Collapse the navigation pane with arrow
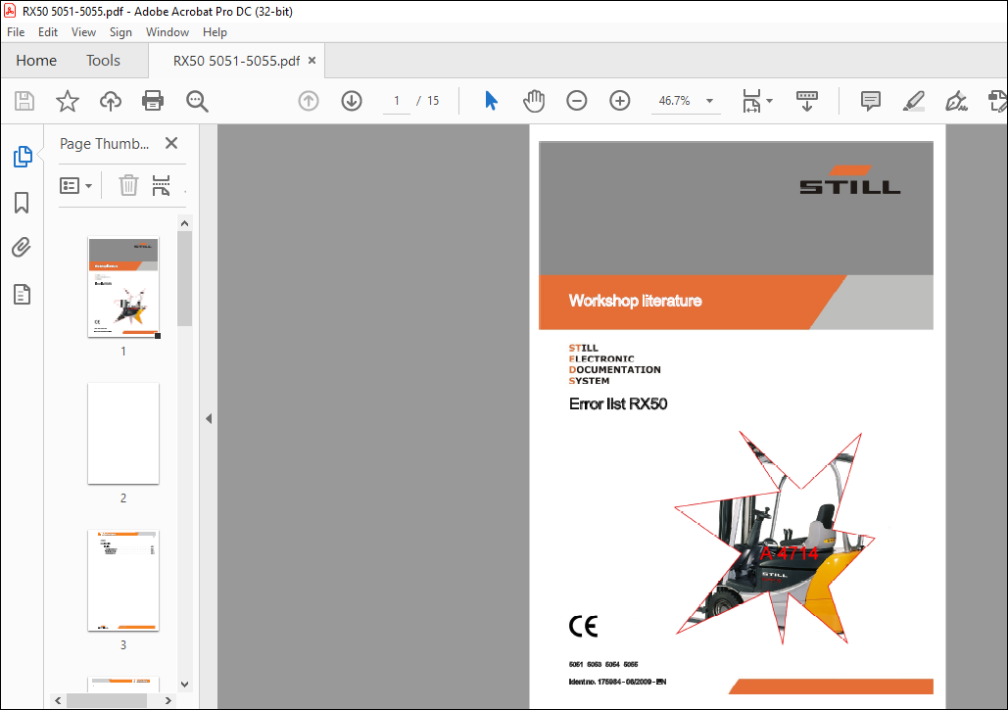Image resolution: width=1008 pixels, height=710 pixels. coord(209,419)
